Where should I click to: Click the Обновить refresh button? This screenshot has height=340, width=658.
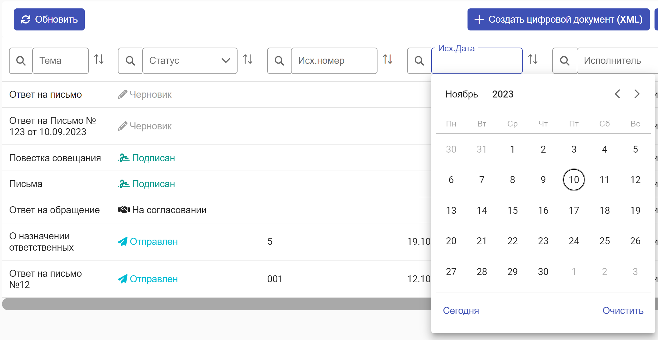coord(49,19)
